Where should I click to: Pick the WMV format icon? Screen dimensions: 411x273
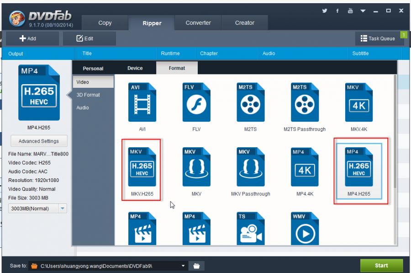coord(305,228)
